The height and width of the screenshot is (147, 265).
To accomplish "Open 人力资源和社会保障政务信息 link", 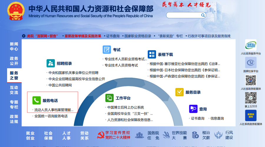I will (130, 120).
